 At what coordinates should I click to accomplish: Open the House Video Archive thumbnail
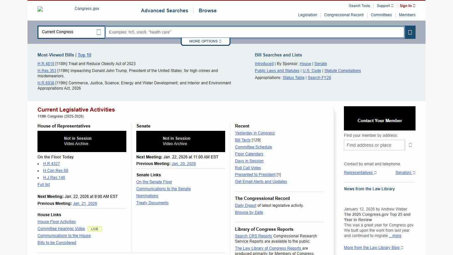point(82,141)
